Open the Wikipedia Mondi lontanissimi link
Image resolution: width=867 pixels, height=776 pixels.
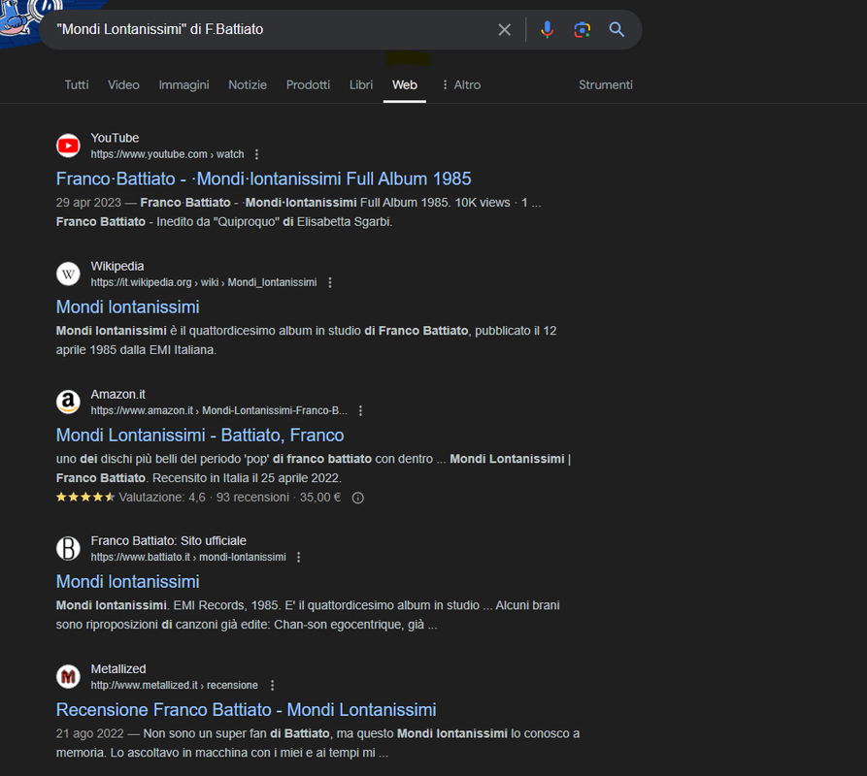tap(128, 307)
